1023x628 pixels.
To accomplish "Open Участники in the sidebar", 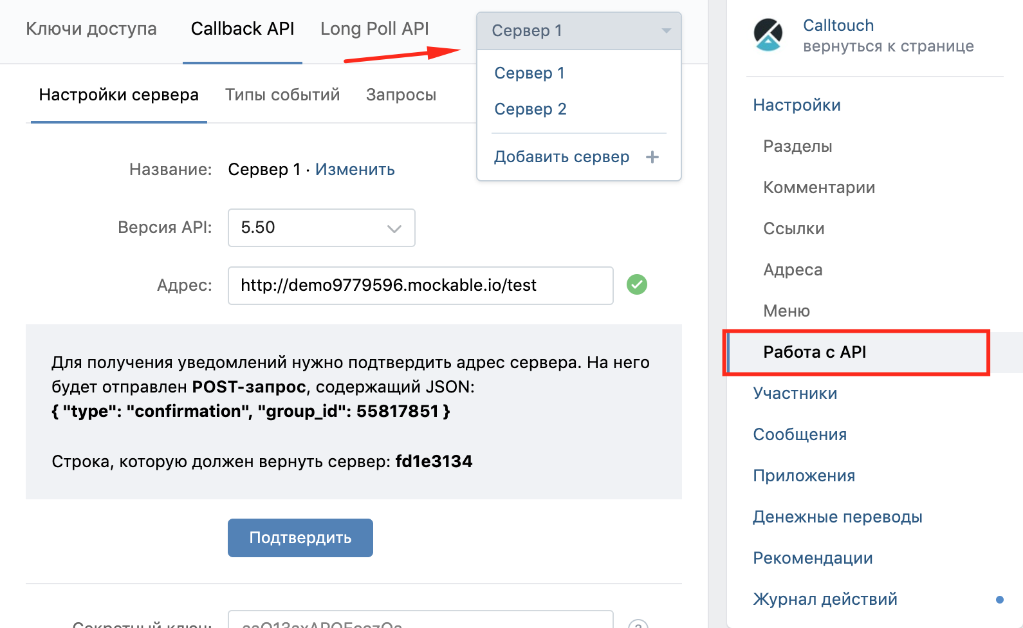I will 795,394.
